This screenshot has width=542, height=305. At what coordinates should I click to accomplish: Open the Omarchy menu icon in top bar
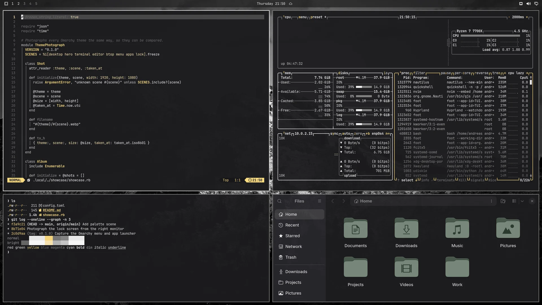(x=6, y=4)
